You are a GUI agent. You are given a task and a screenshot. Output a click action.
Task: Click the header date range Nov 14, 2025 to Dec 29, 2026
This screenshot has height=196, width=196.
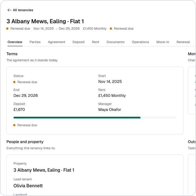pyautogui.click(x=56, y=29)
